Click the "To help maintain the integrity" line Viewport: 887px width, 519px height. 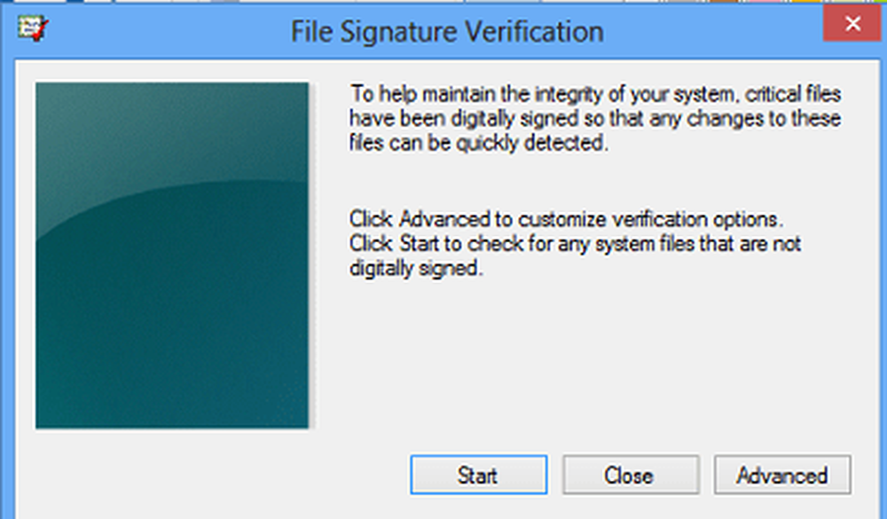[x=594, y=94]
